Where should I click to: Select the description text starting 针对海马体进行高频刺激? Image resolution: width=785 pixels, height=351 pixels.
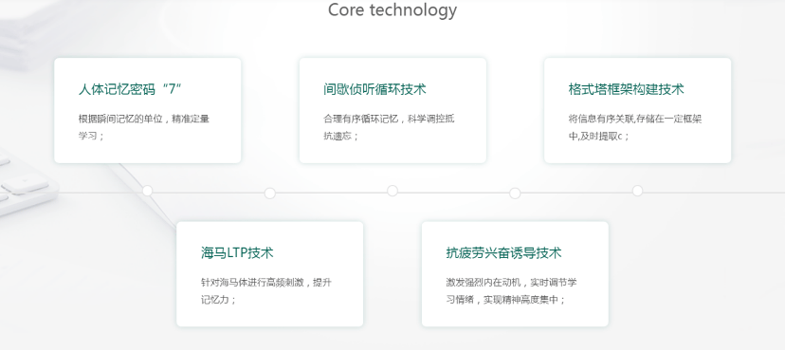tap(266, 291)
